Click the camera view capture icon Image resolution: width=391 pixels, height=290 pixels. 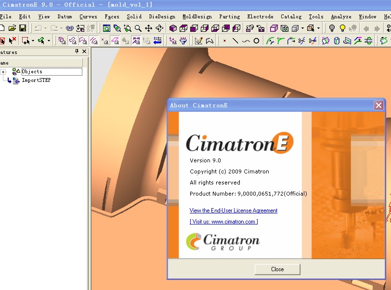tap(261, 28)
